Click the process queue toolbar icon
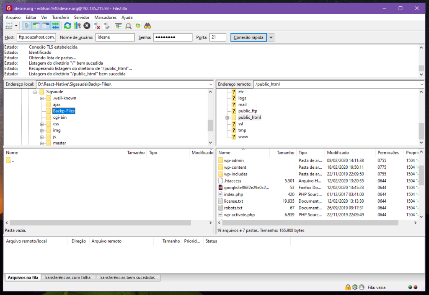Image resolution: width=429 pixels, height=295 pixels. [78, 26]
